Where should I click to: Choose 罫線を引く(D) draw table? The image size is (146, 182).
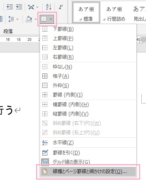click(x=88, y=153)
